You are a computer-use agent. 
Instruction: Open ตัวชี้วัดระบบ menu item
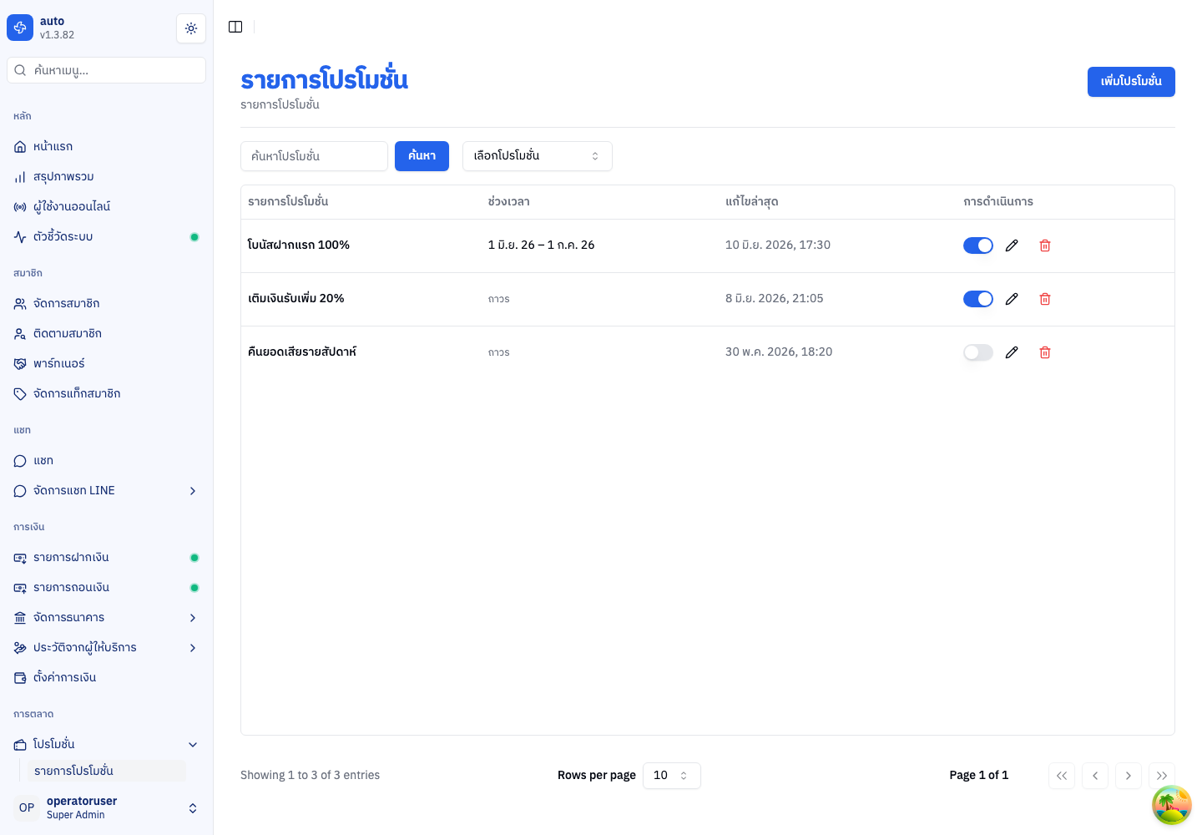coord(106,237)
